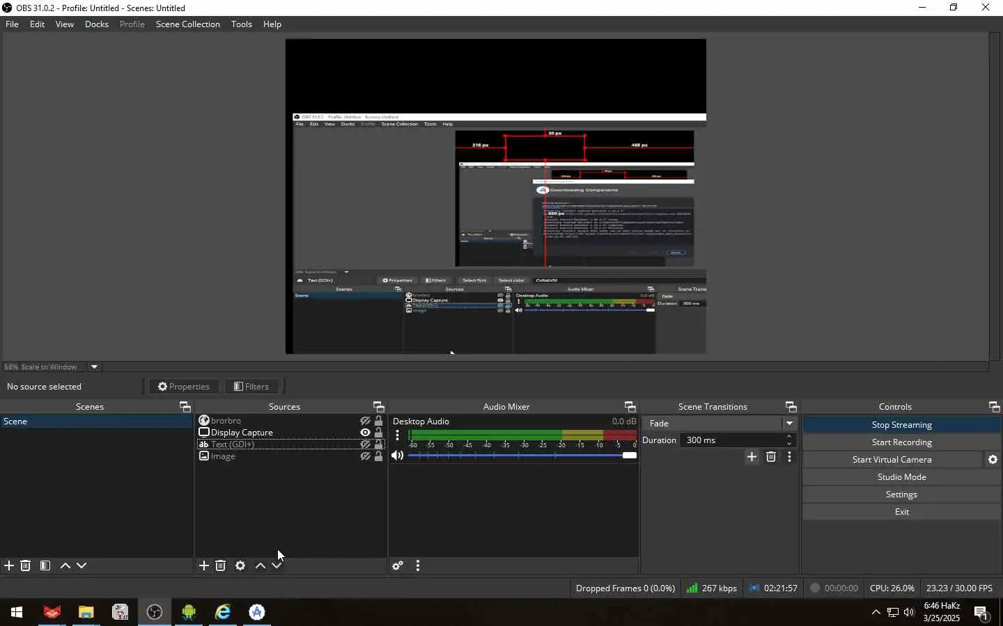This screenshot has height=626, width=1003.
Task: Add a new scene with plus icon
Action: click(9, 565)
